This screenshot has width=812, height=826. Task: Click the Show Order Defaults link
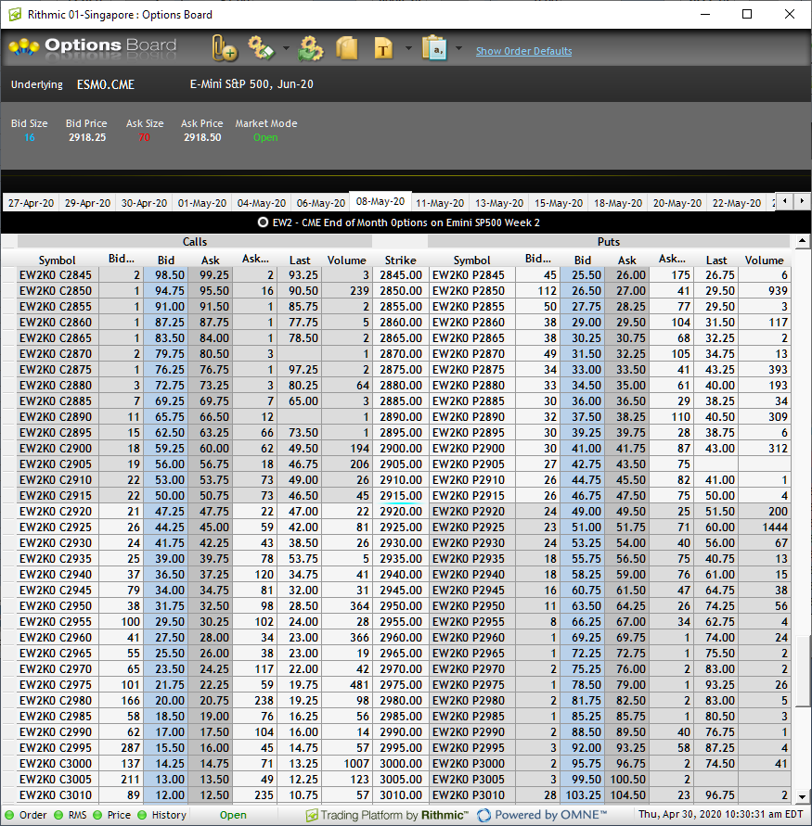click(x=523, y=51)
